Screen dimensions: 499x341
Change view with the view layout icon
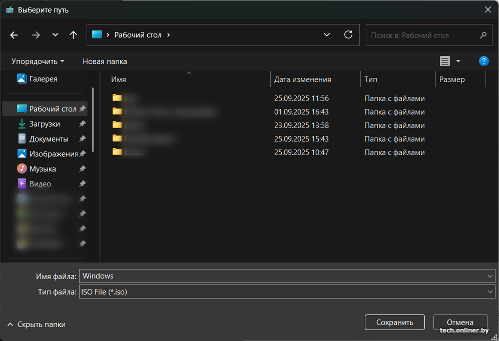pos(444,61)
